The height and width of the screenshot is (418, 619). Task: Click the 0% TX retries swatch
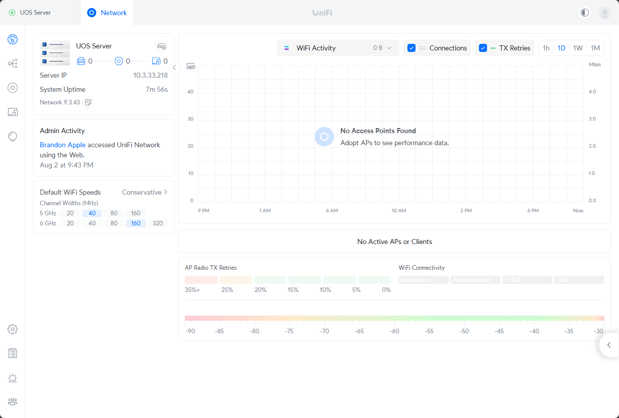(374, 280)
